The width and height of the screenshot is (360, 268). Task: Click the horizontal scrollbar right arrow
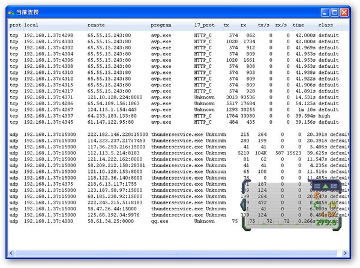(x=345, y=253)
